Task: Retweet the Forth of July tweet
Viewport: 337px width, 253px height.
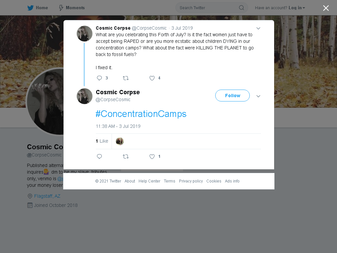Action: pyautogui.click(x=126, y=78)
